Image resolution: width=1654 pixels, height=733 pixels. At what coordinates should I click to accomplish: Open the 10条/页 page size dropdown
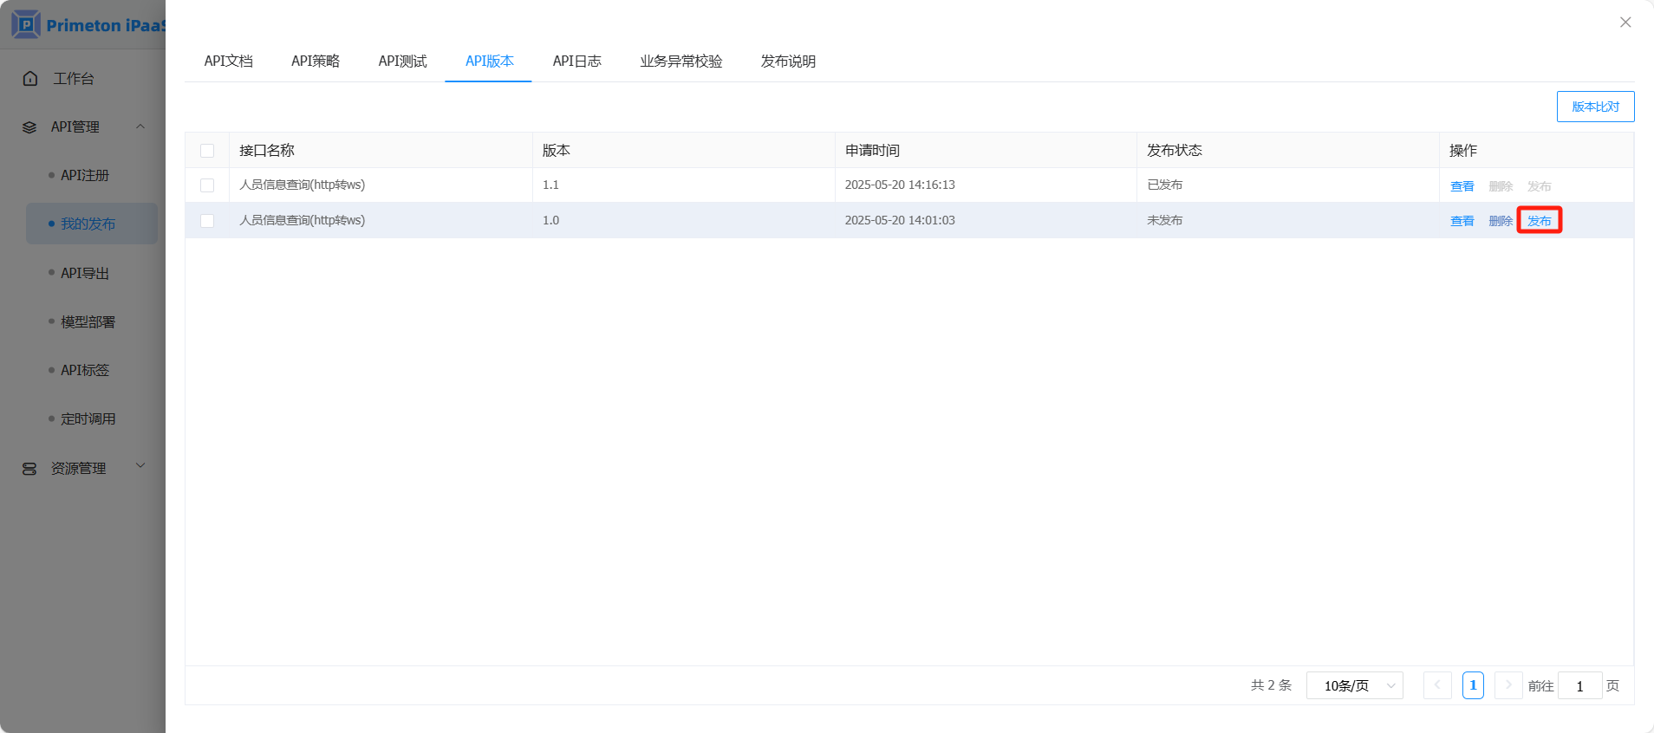1354,685
